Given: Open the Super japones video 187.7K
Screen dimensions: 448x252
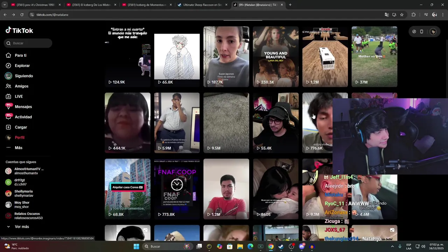Looking at the screenshot, I should (226, 57).
